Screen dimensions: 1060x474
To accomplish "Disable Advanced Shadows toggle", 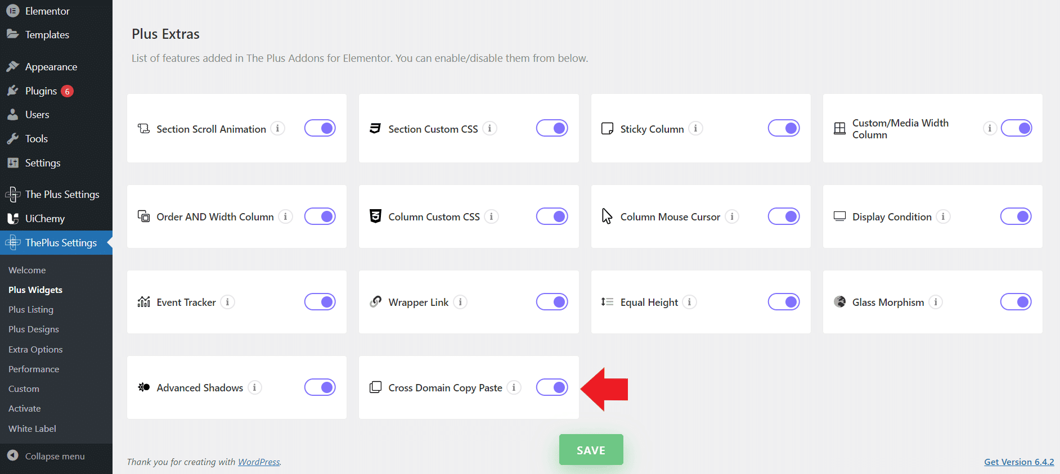I will click(320, 387).
